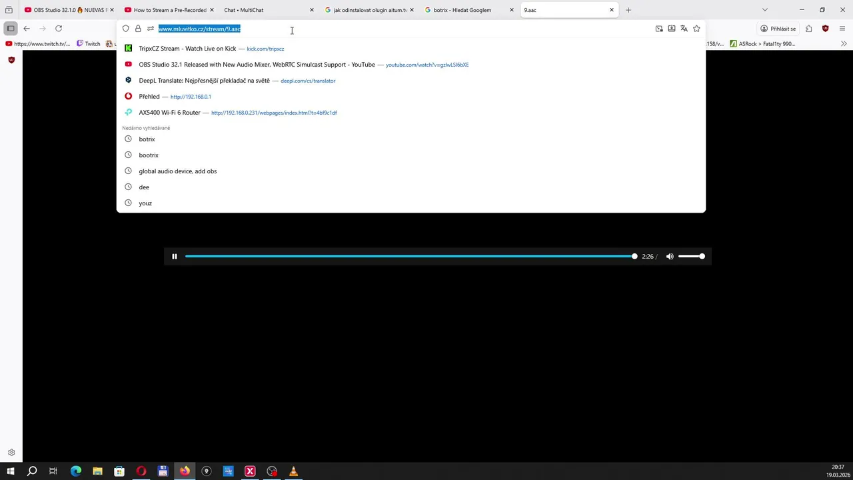Viewport: 853px width, 480px height.
Task: Open Task View on taskbar
Action: [x=53, y=471]
